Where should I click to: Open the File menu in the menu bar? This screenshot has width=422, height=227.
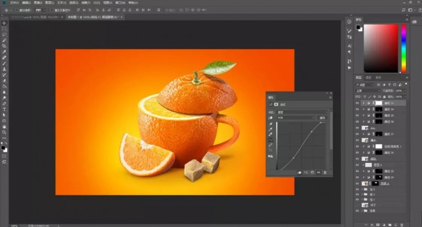[14, 2]
